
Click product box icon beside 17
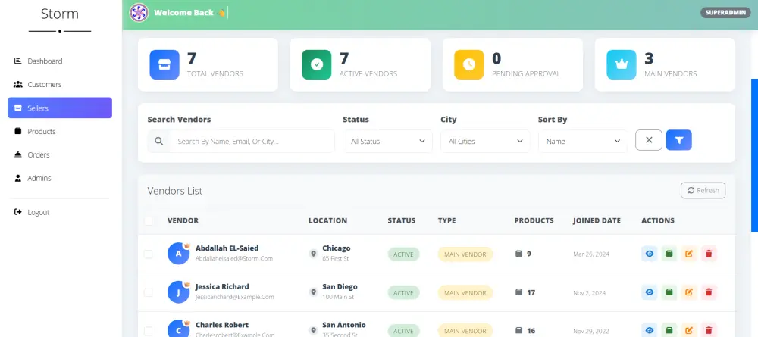point(518,292)
